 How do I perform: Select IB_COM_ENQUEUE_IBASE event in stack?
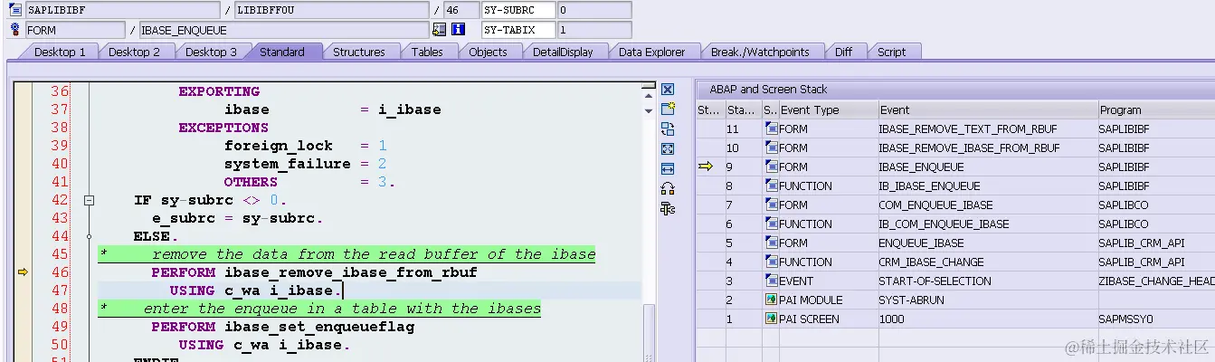(x=944, y=224)
